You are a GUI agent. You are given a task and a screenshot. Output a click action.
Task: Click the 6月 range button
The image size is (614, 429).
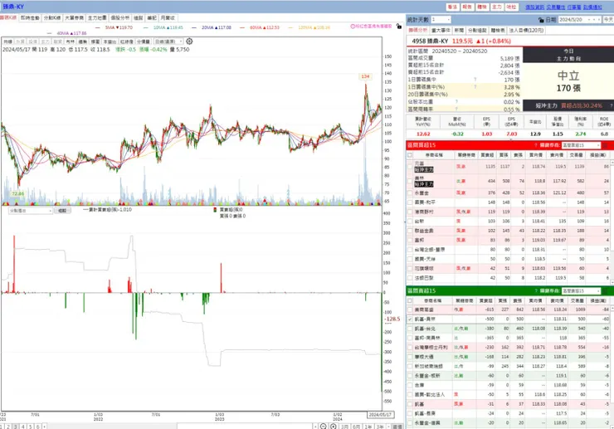click(x=356, y=427)
